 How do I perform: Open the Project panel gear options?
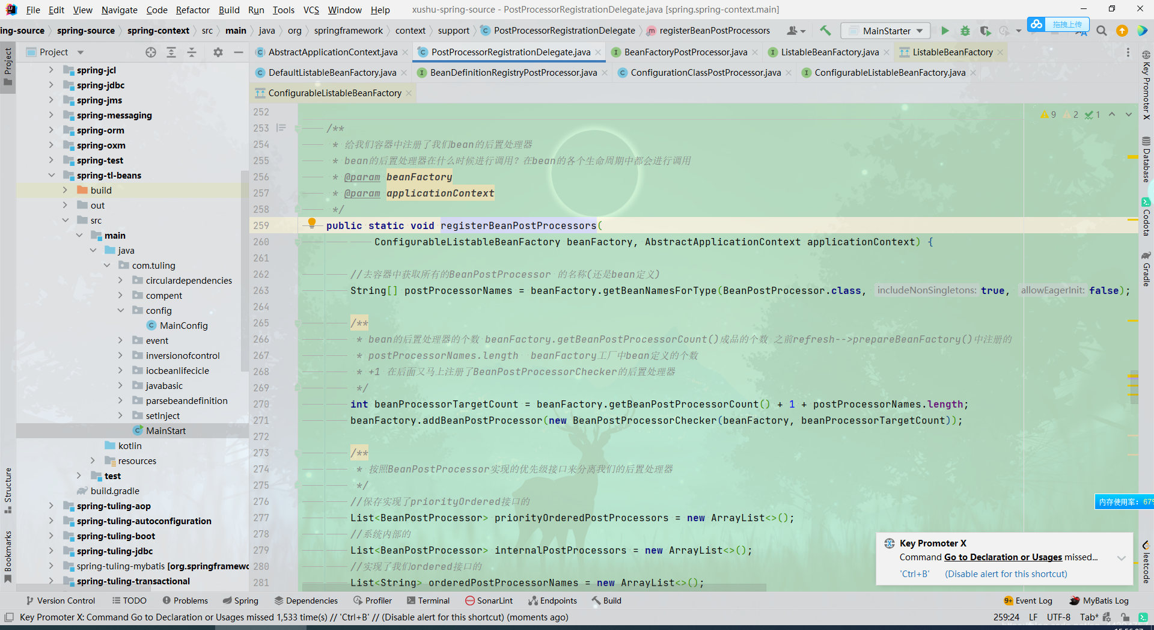coord(218,52)
